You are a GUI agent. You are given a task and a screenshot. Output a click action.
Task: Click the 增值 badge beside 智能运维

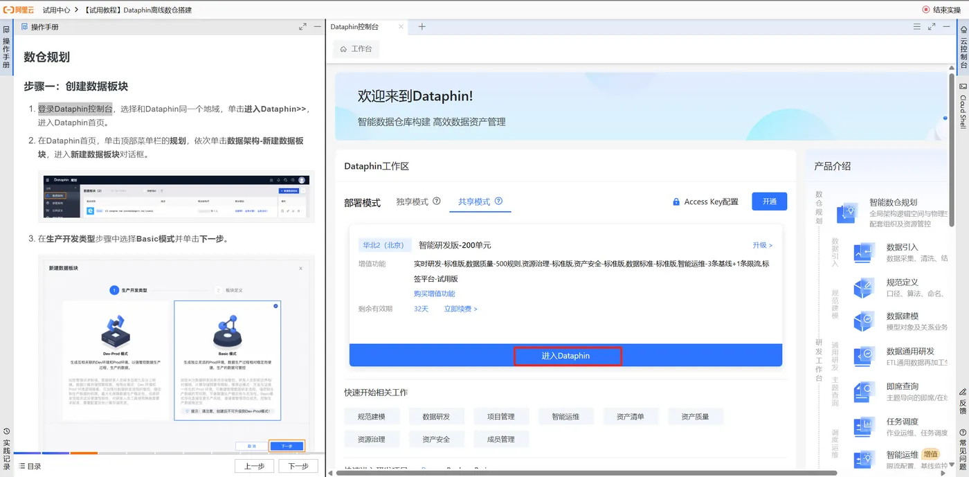click(931, 454)
